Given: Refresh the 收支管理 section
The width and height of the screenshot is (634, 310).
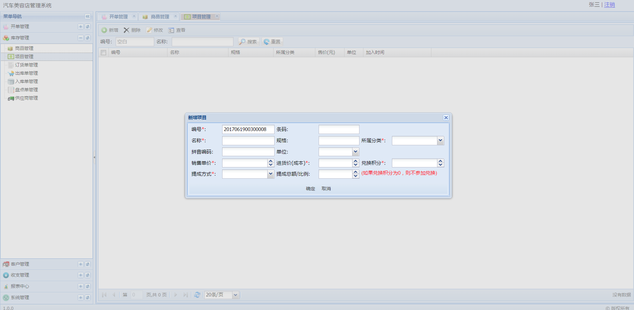Looking at the screenshot, I should point(88,275).
